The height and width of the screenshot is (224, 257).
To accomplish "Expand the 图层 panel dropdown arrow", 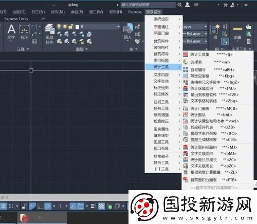I will (86, 49).
